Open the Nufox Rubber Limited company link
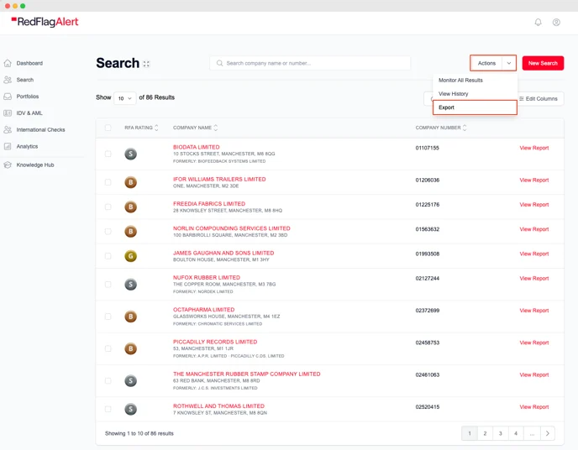Screen dimensions: 578x450 coord(207,278)
